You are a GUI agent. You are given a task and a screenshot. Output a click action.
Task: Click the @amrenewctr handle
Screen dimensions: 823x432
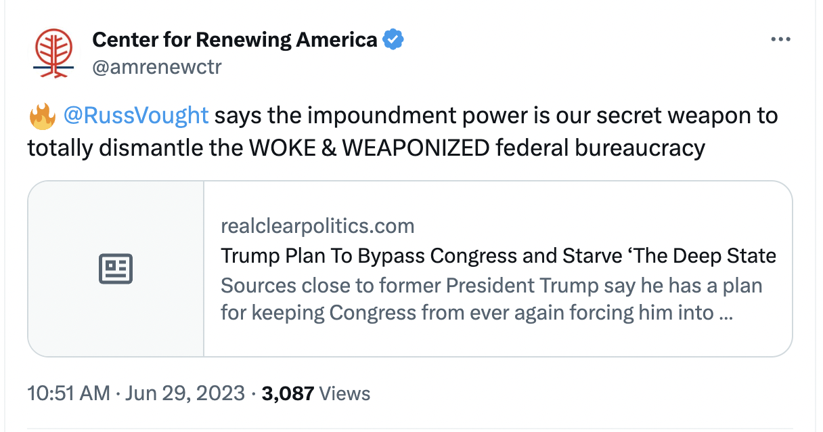coord(156,67)
